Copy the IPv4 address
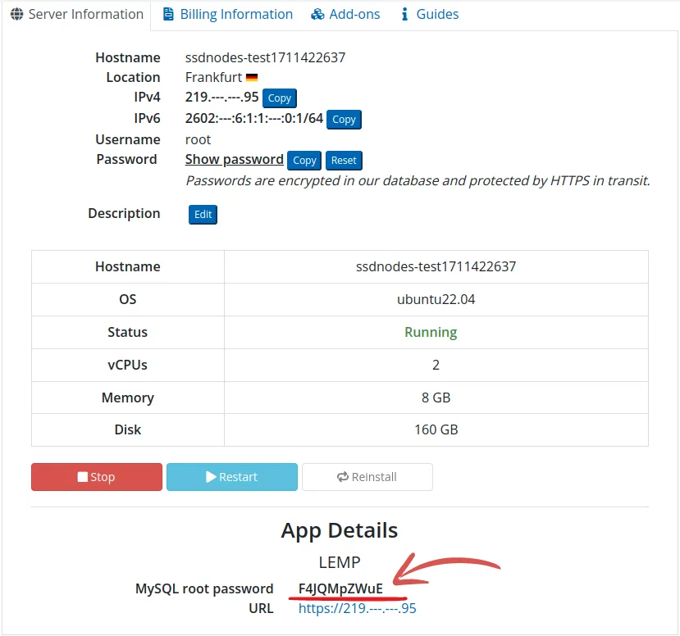This screenshot has height=636, width=680. point(279,98)
